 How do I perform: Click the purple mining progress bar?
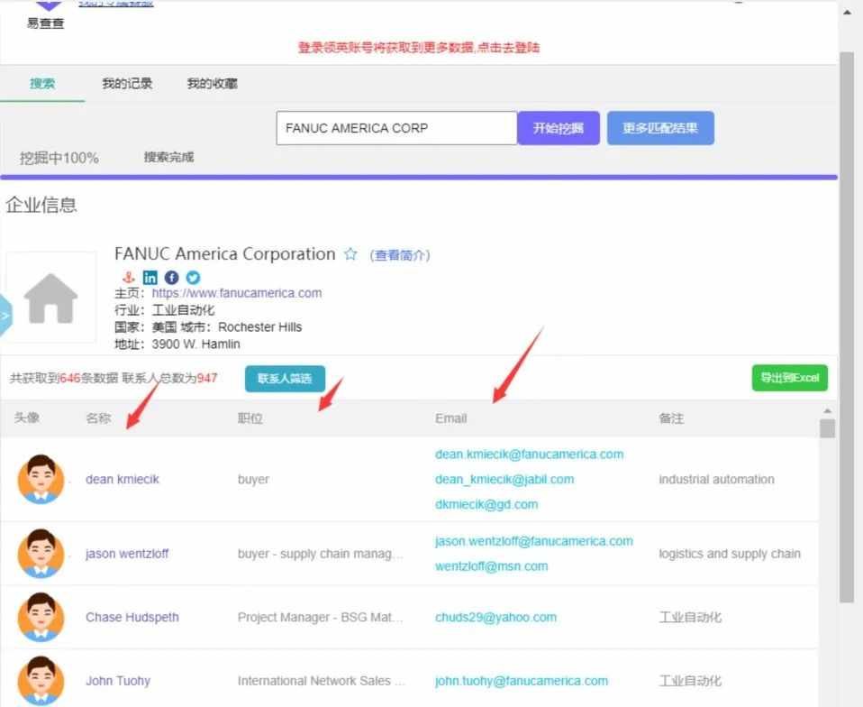click(x=419, y=177)
